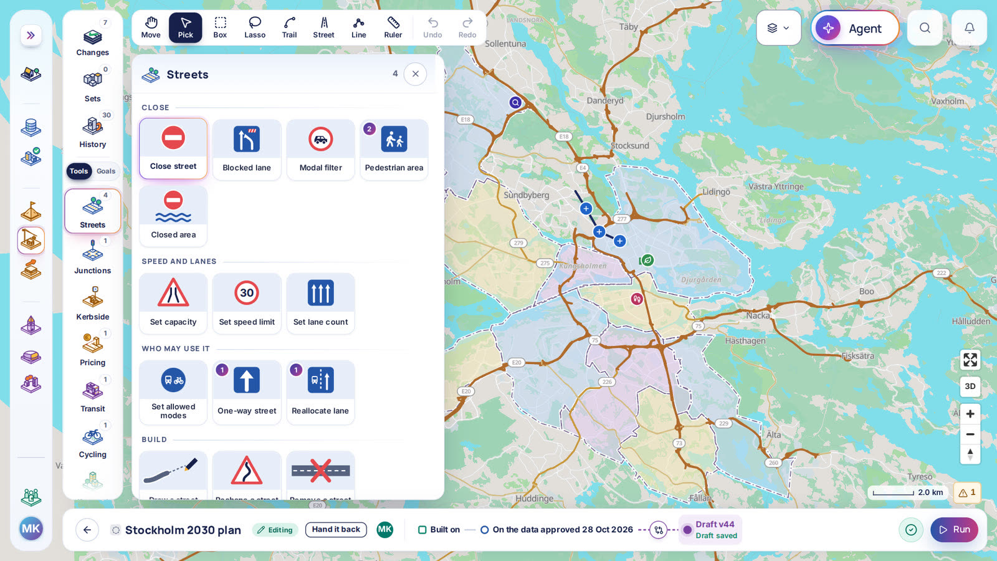Run the scenario
Image resolution: width=997 pixels, height=561 pixels.
954,530
